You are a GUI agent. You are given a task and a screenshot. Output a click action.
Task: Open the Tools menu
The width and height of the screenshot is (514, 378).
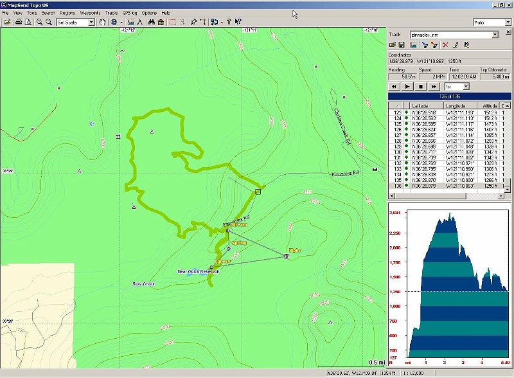pyautogui.click(x=32, y=13)
